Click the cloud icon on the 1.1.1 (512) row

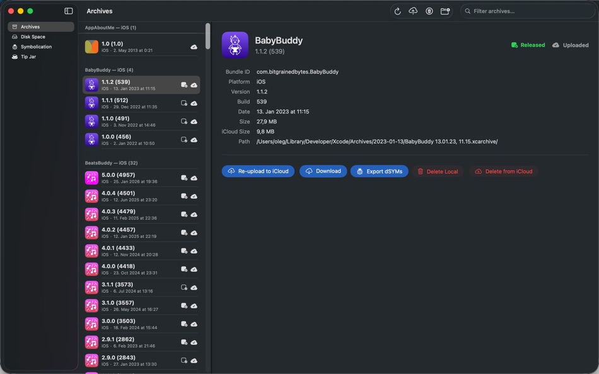[x=194, y=103]
